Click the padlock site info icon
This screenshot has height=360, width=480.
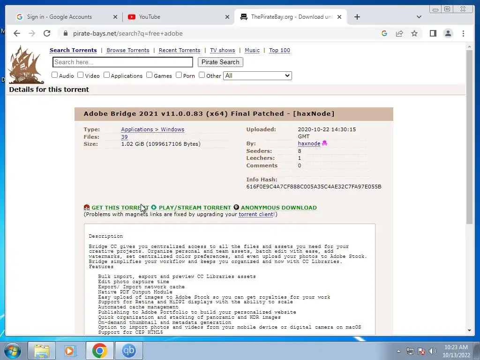coord(66,33)
